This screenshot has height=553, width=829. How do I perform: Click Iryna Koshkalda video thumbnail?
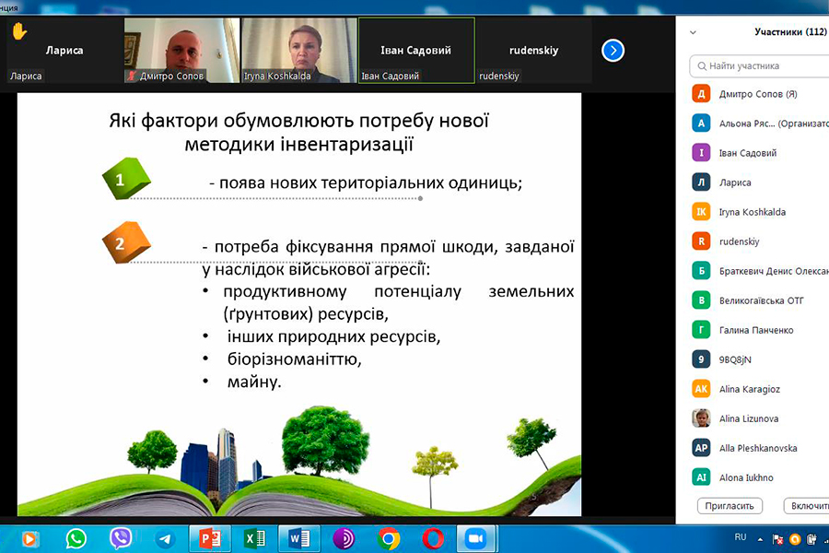coord(299,51)
